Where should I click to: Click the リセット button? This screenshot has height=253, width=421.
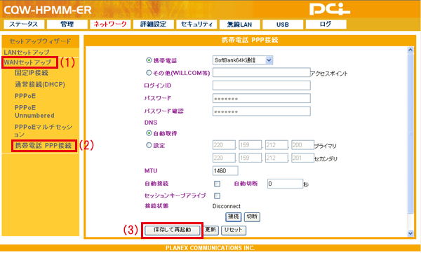(x=234, y=230)
